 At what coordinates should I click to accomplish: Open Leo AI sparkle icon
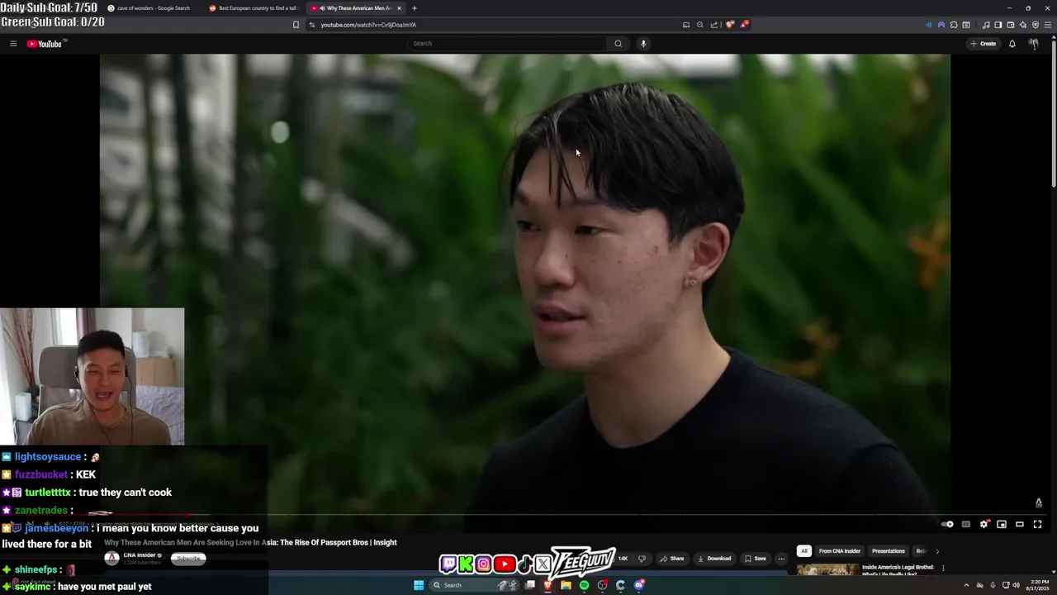point(1023,25)
